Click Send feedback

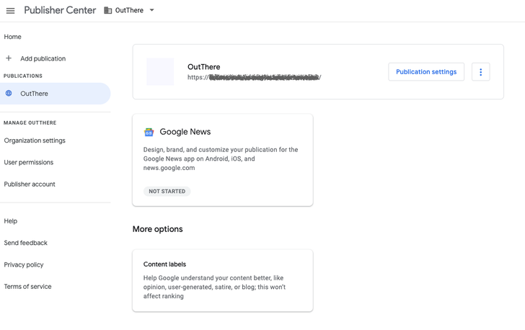[26, 243]
